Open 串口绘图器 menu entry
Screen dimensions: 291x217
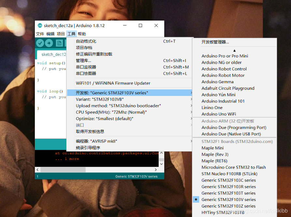[x=129, y=73]
